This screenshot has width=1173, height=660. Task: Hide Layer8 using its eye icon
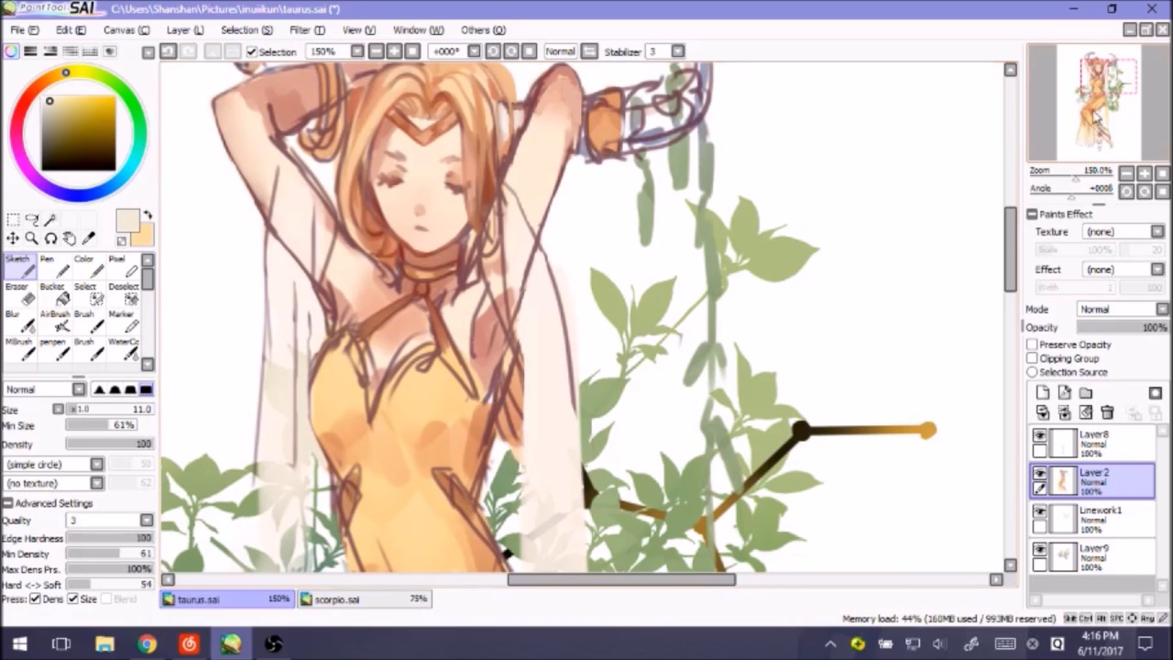(1039, 436)
